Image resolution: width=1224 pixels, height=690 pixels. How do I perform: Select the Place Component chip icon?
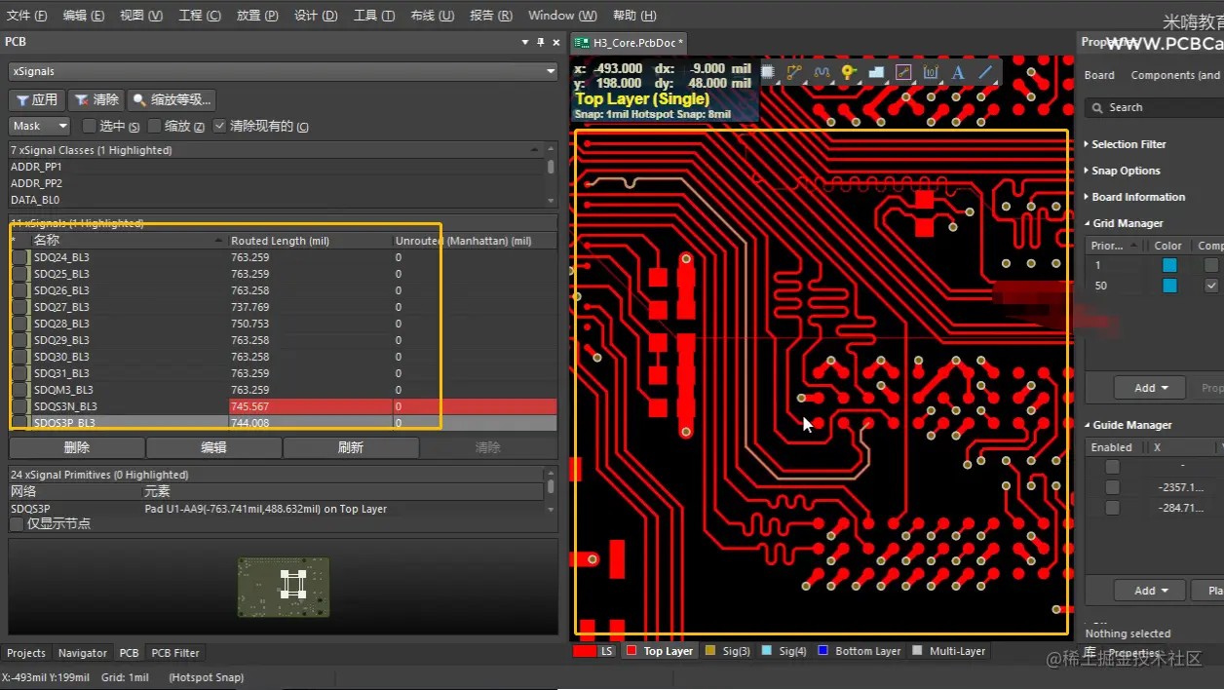(x=768, y=72)
